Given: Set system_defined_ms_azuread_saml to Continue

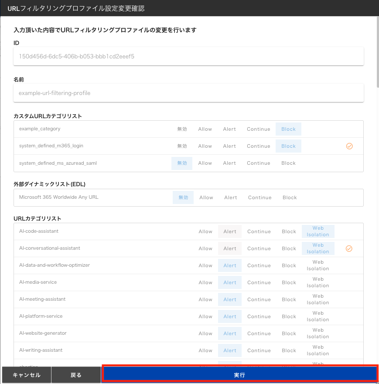Looking at the screenshot, I should coord(259,163).
